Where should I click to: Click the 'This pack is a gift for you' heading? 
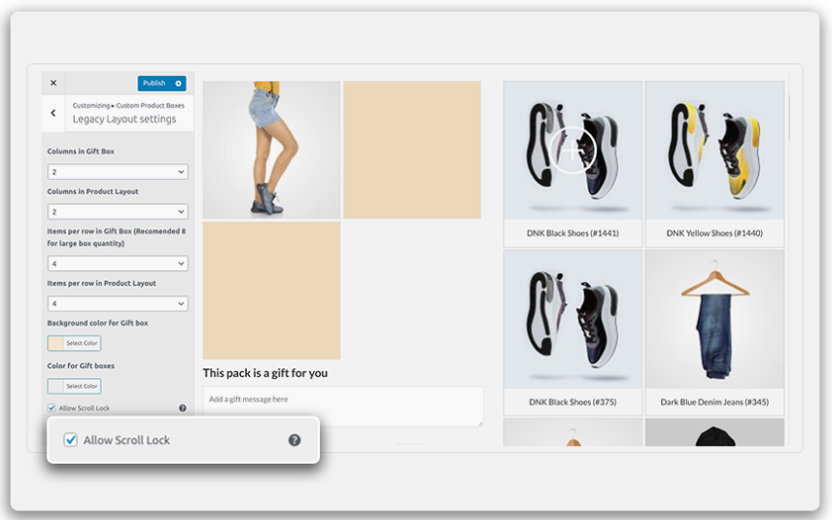[265, 373]
